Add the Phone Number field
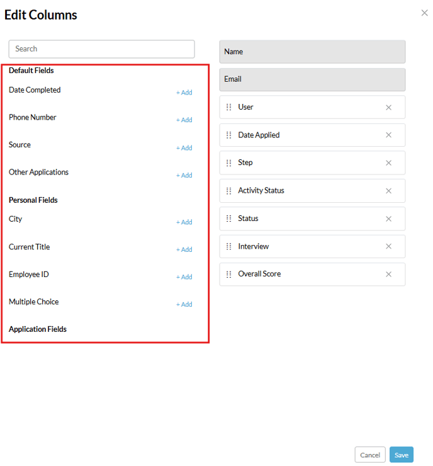The width and height of the screenshot is (433, 466). tap(184, 120)
